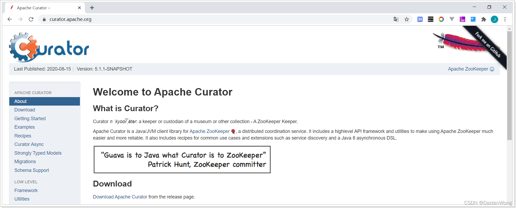Click What is Curator? heading
The height and width of the screenshot is (208, 516).
click(x=126, y=109)
